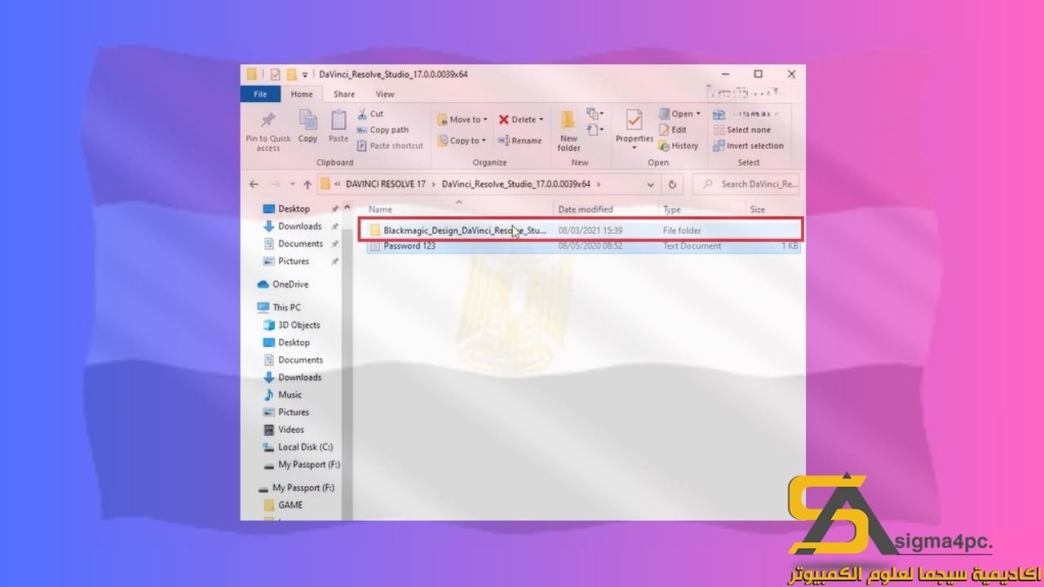Switch to the Share ribbon tab
Screen dimensions: 1044x587
tap(343, 95)
